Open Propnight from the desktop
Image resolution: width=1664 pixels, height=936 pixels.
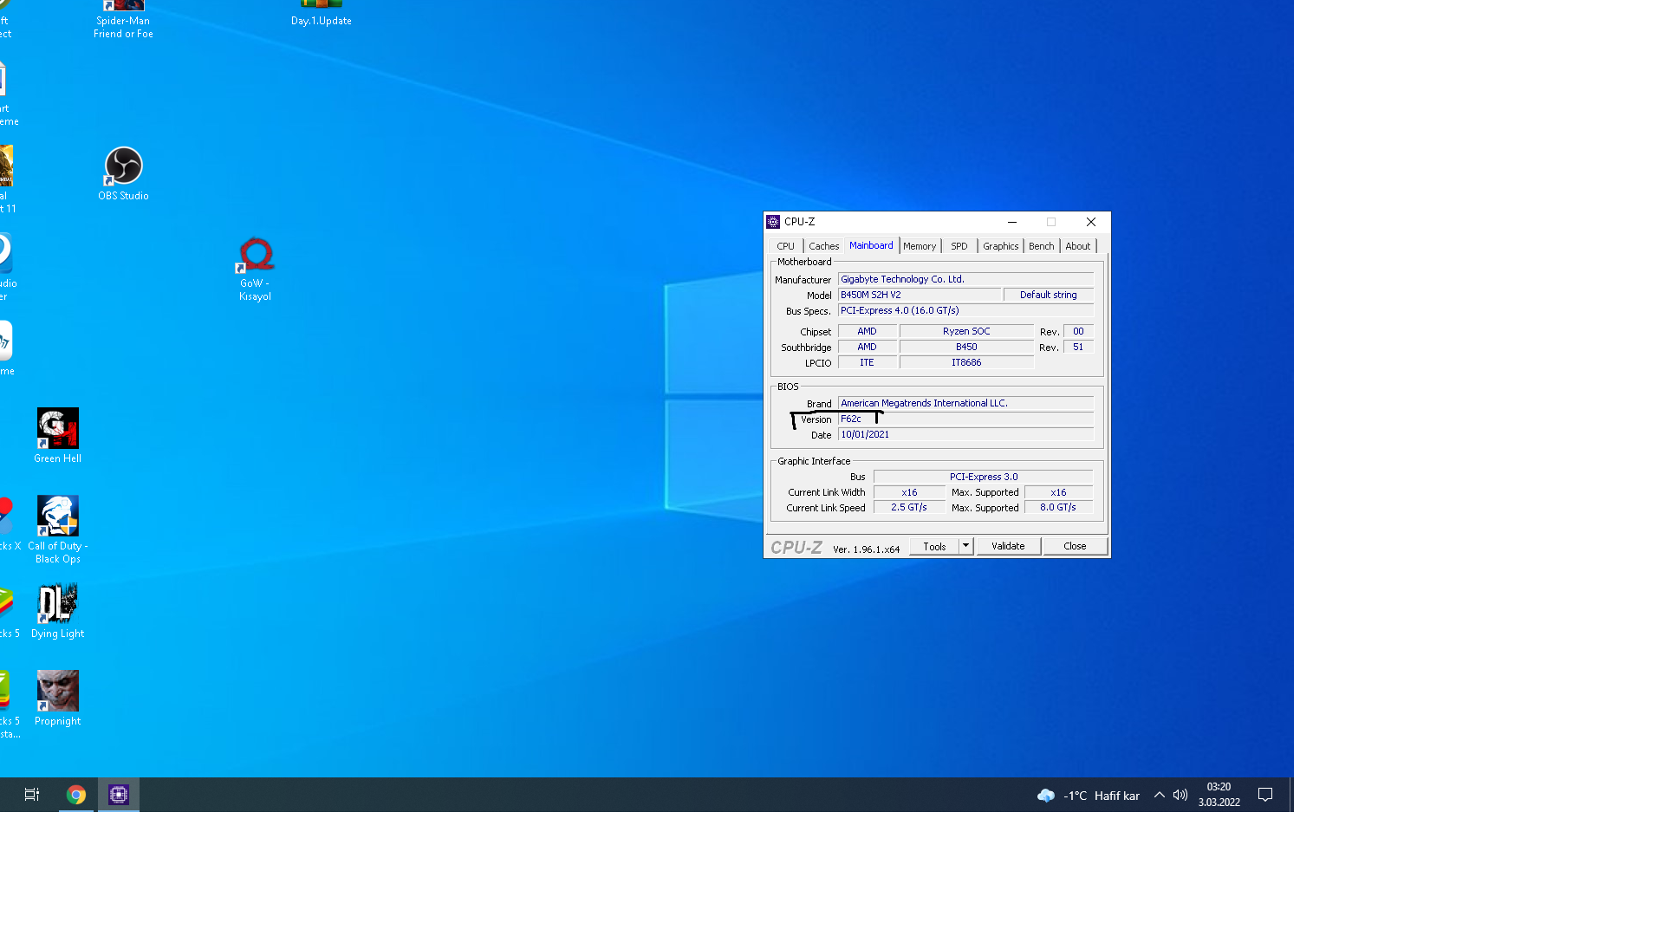[x=57, y=689]
